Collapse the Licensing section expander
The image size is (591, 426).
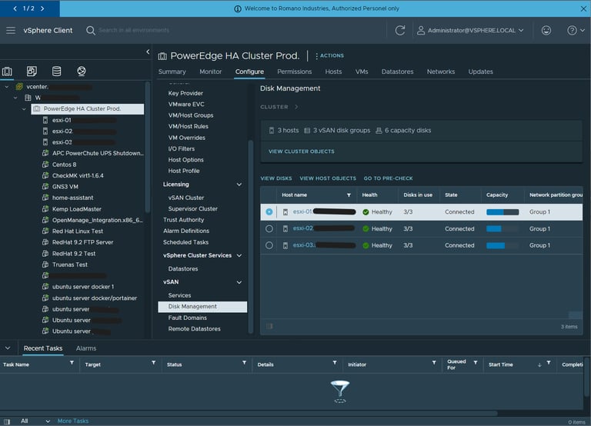239,185
